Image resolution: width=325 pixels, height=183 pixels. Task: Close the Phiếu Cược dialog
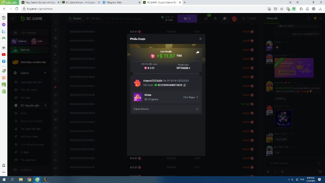(200, 39)
